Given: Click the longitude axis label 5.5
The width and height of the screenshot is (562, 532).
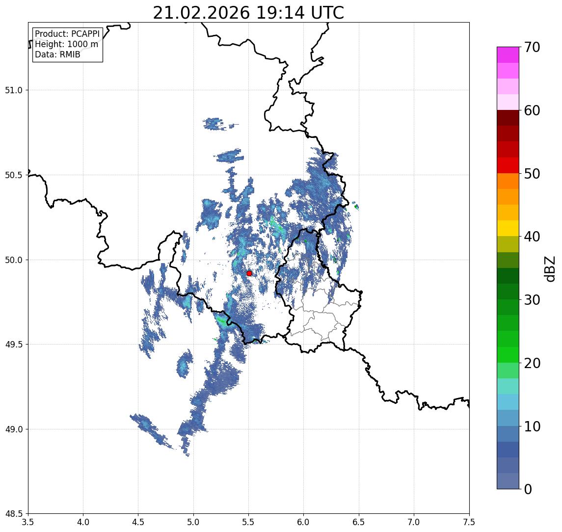Looking at the screenshot, I should click(x=249, y=522).
